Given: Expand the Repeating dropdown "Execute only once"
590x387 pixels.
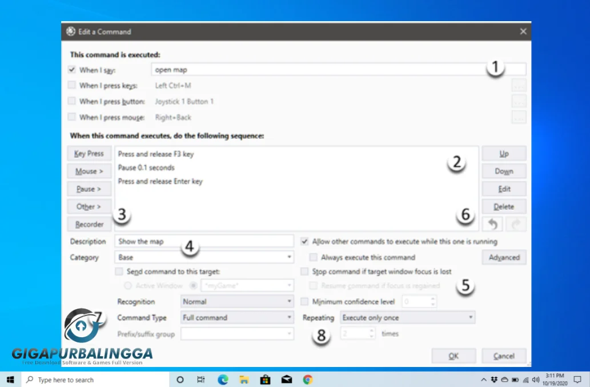Looking at the screenshot, I should tap(407, 317).
